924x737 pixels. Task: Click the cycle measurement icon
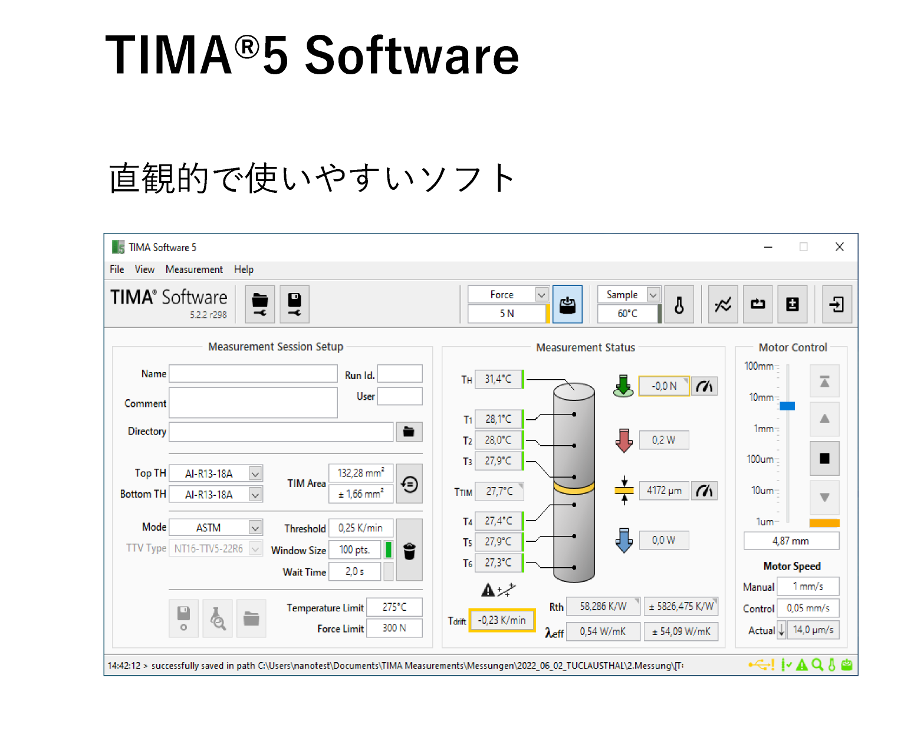pos(758,304)
